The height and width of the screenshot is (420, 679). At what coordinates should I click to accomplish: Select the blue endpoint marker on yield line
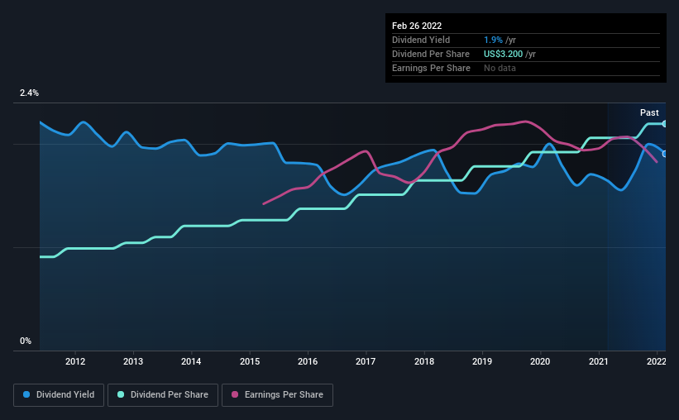click(664, 154)
